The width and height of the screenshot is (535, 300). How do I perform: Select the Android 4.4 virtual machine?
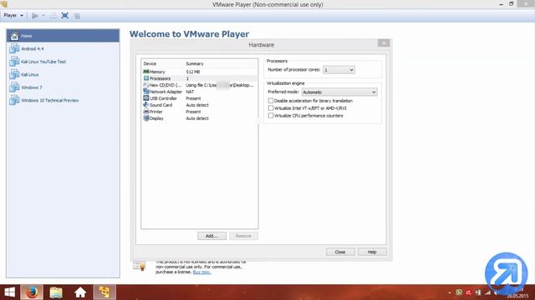click(63, 48)
